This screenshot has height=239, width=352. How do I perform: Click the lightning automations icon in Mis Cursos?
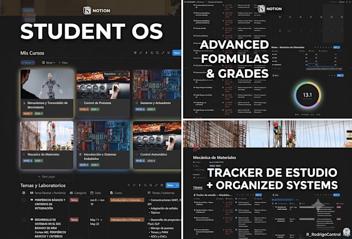[146, 53]
